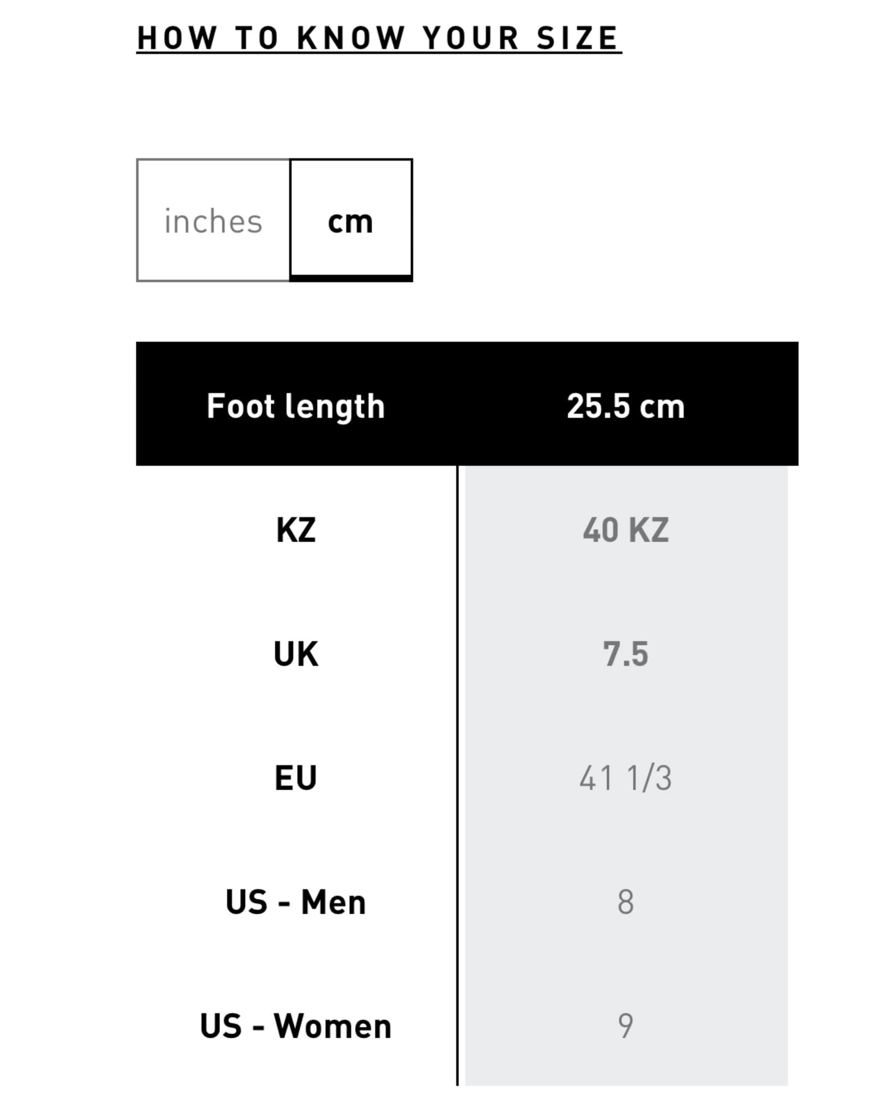Image resolution: width=885 pixels, height=1106 pixels.
Task: Click the Foot length header cell
Action: [296, 406]
